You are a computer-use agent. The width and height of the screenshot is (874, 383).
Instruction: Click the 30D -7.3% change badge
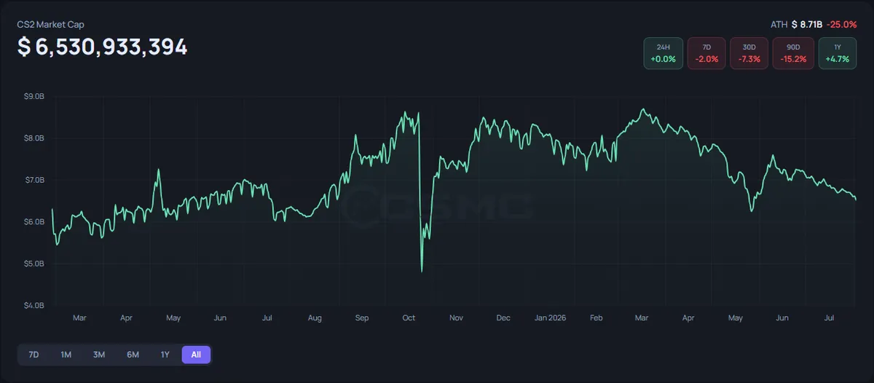[749, 53]
